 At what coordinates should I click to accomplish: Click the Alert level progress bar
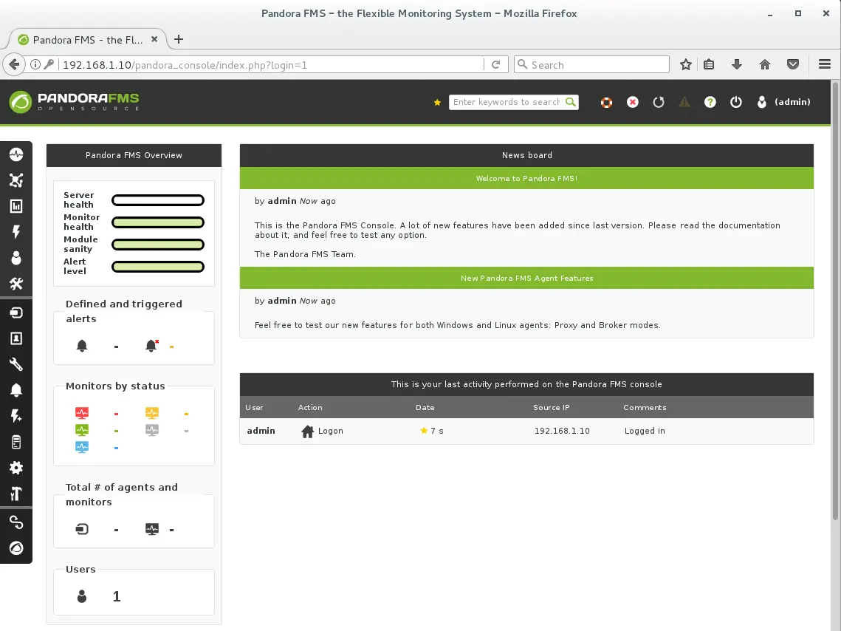[x=158, y=267]
